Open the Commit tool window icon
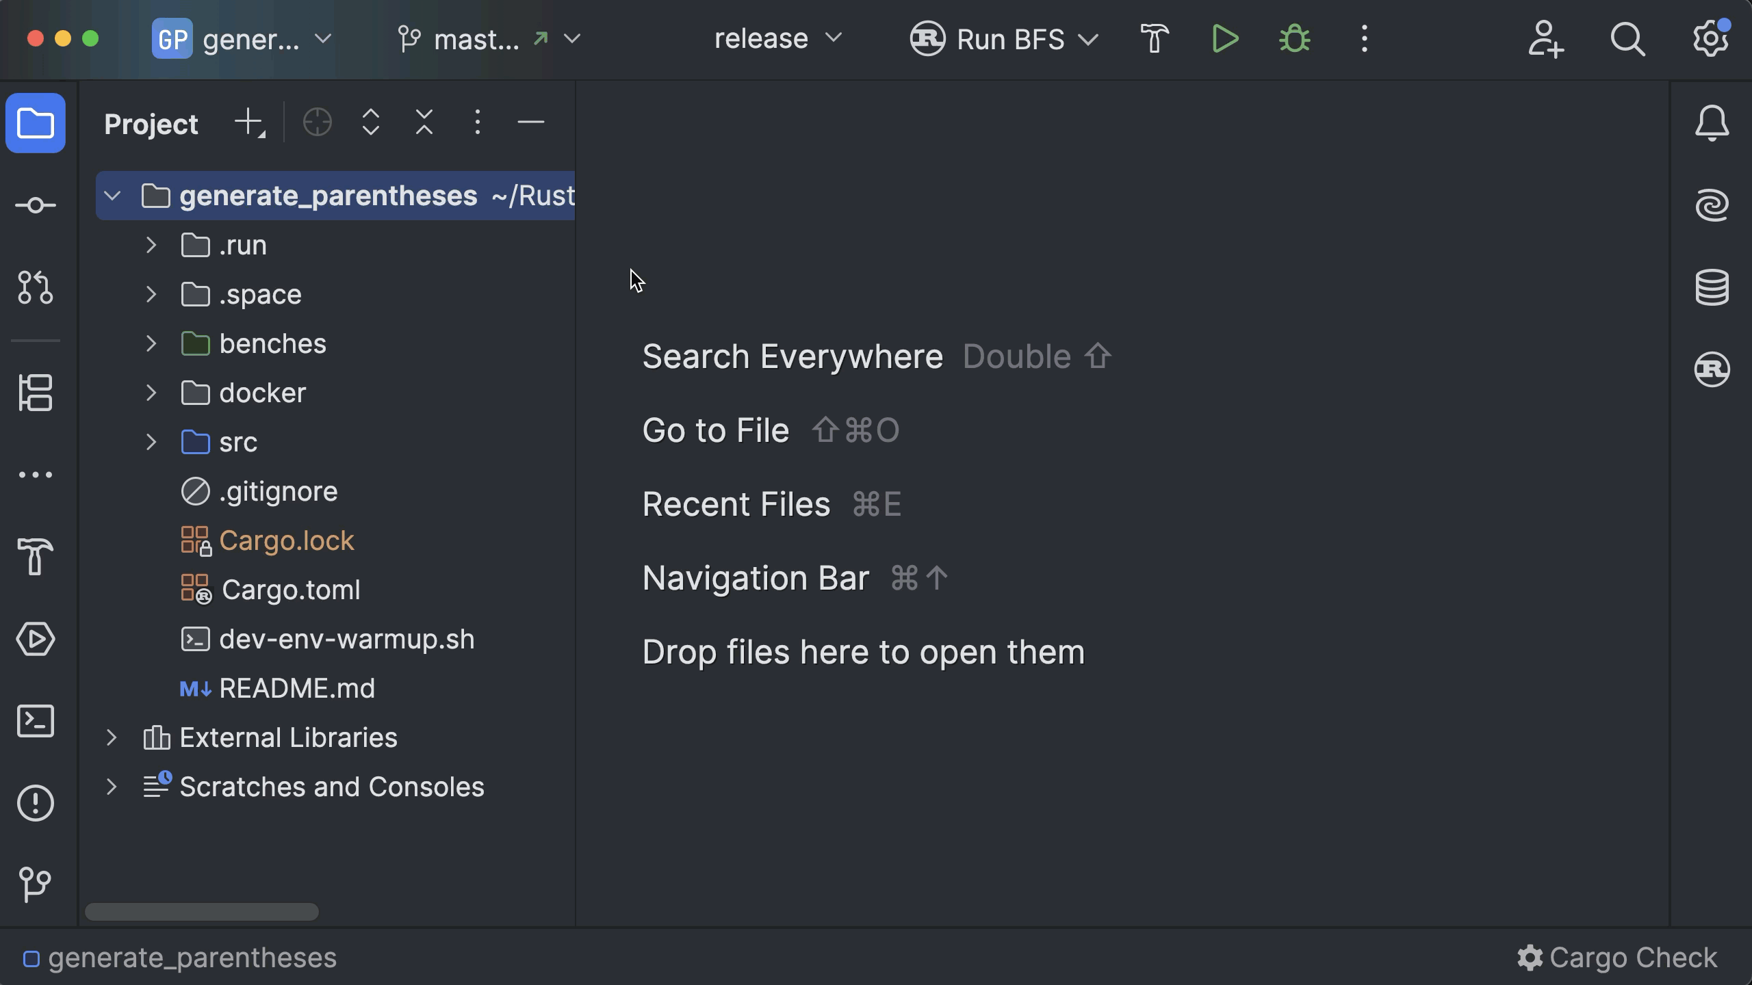 pos(36,205)
